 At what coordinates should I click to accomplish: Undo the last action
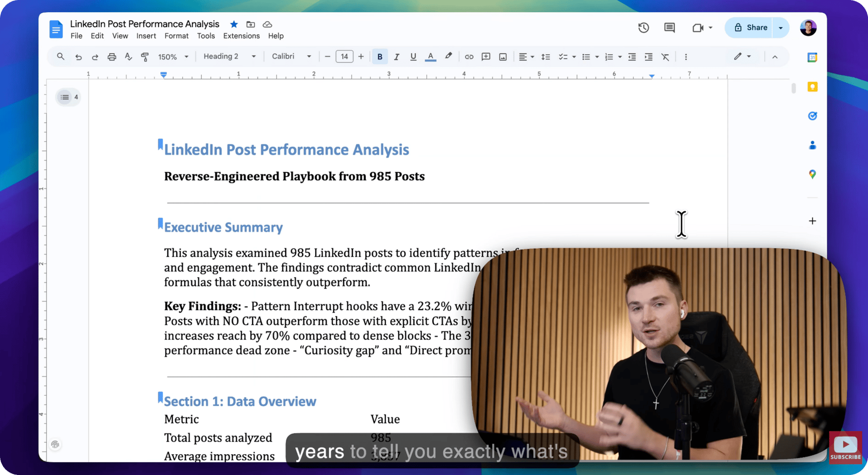[x=78, y=57]
